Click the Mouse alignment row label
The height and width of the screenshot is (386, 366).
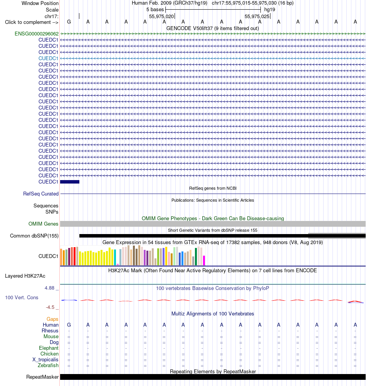(x=51, y=337)
